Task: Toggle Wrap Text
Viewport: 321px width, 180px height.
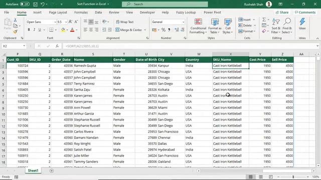Action: 125,22
